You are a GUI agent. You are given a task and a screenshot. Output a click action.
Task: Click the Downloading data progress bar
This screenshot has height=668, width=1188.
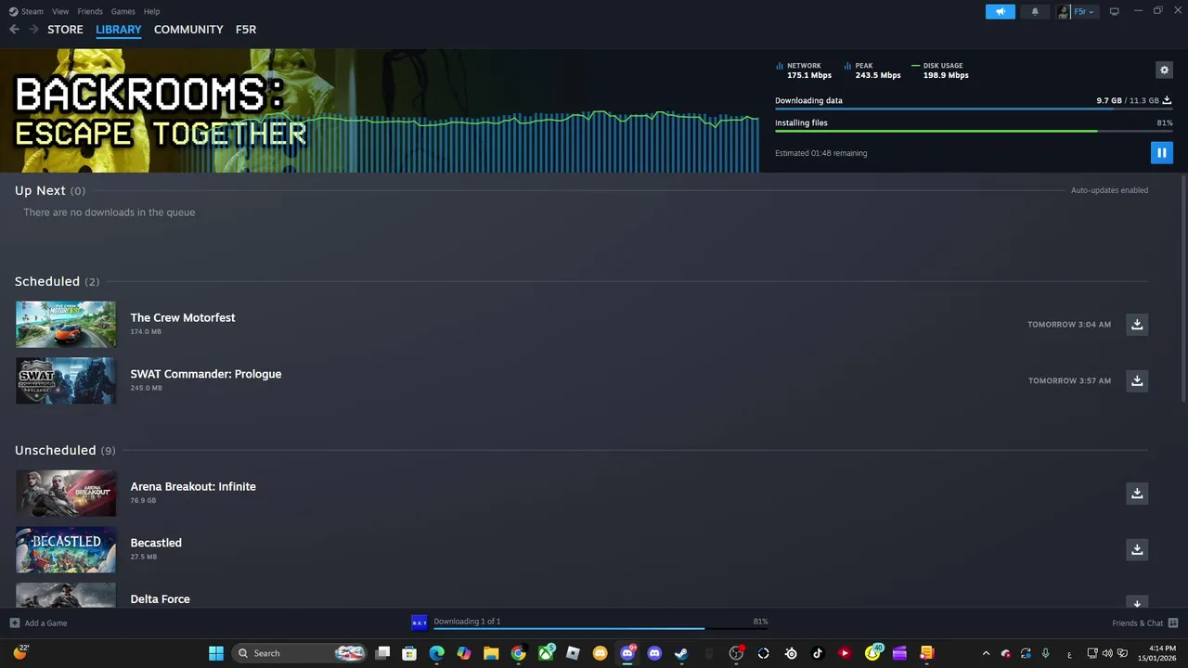974,109
